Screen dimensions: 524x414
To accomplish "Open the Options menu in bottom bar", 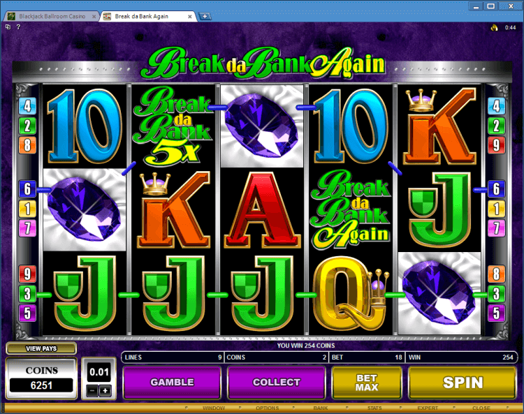I will click(267, 408).
